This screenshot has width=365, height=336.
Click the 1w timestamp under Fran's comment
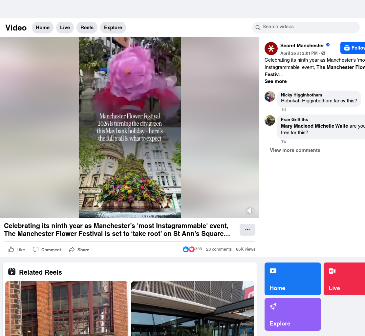pos(284,141)
